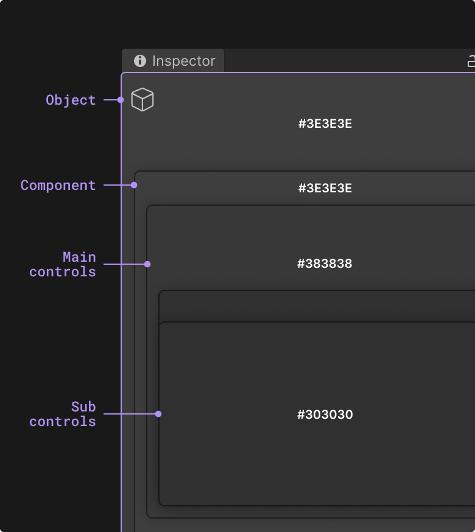The image size is (475, 532).
Task: Collapse the Component section panel
Action: coord(325,188)
